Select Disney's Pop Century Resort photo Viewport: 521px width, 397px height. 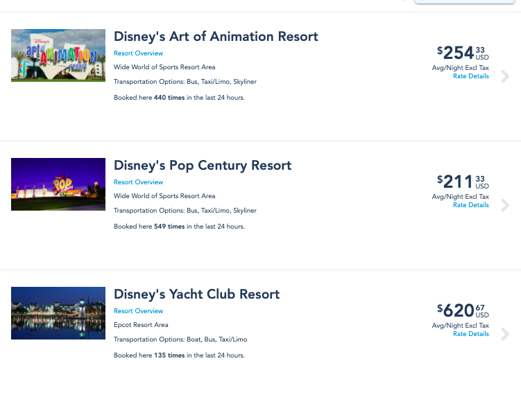(58, 184)
